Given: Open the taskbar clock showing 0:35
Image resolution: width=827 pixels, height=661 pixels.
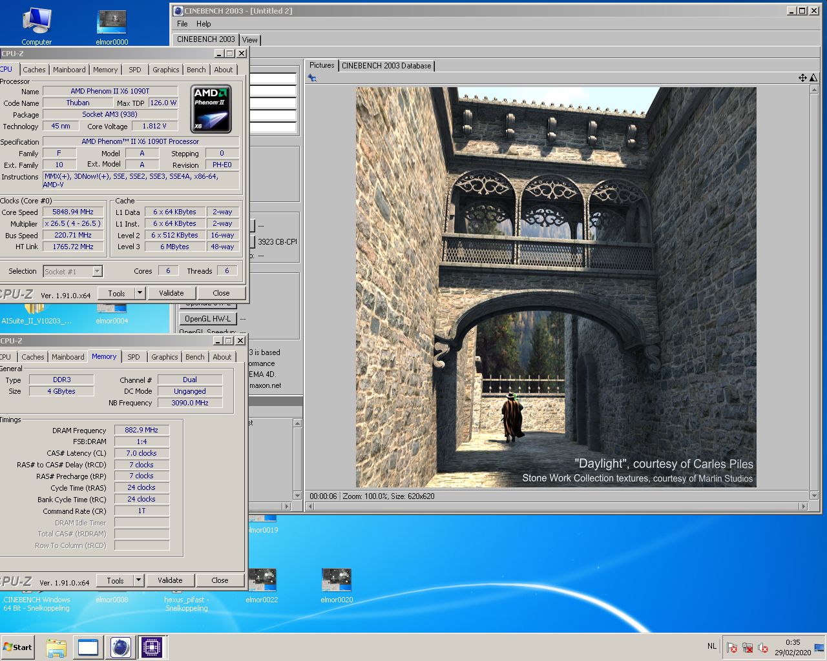Looking at the screenshot, I should tap(793, 647).
